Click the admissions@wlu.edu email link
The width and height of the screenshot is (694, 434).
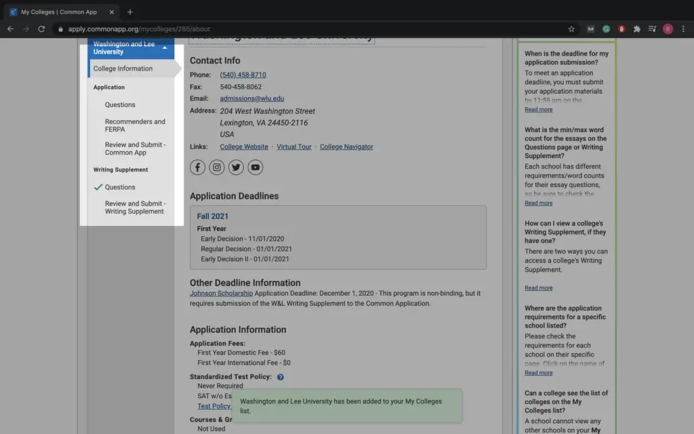click(252, 98)
